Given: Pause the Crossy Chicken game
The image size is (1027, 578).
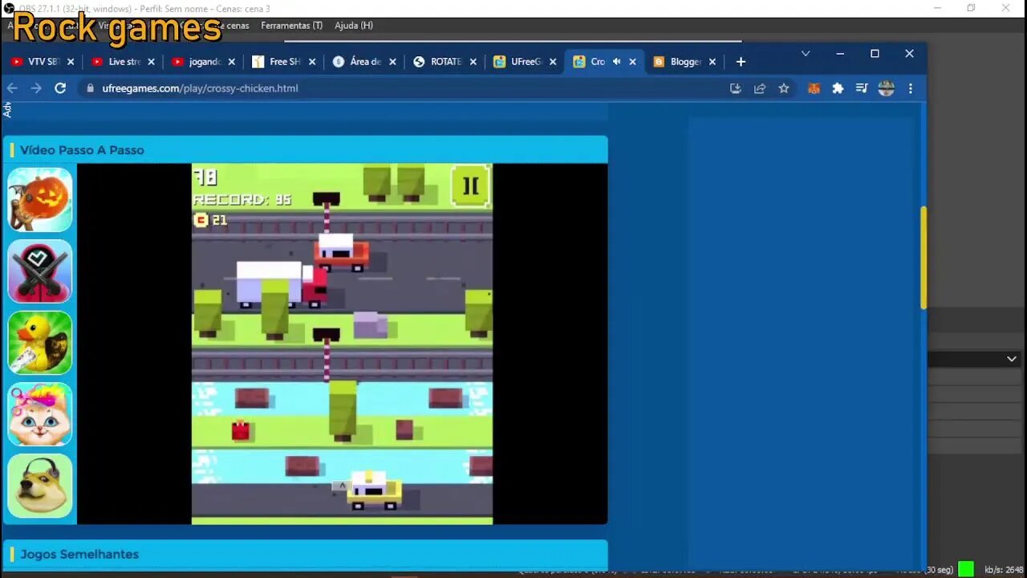Looking at the screenshot, I should point(470,186).
